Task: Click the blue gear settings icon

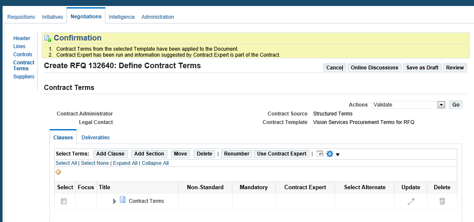Action: pos(329,154)
